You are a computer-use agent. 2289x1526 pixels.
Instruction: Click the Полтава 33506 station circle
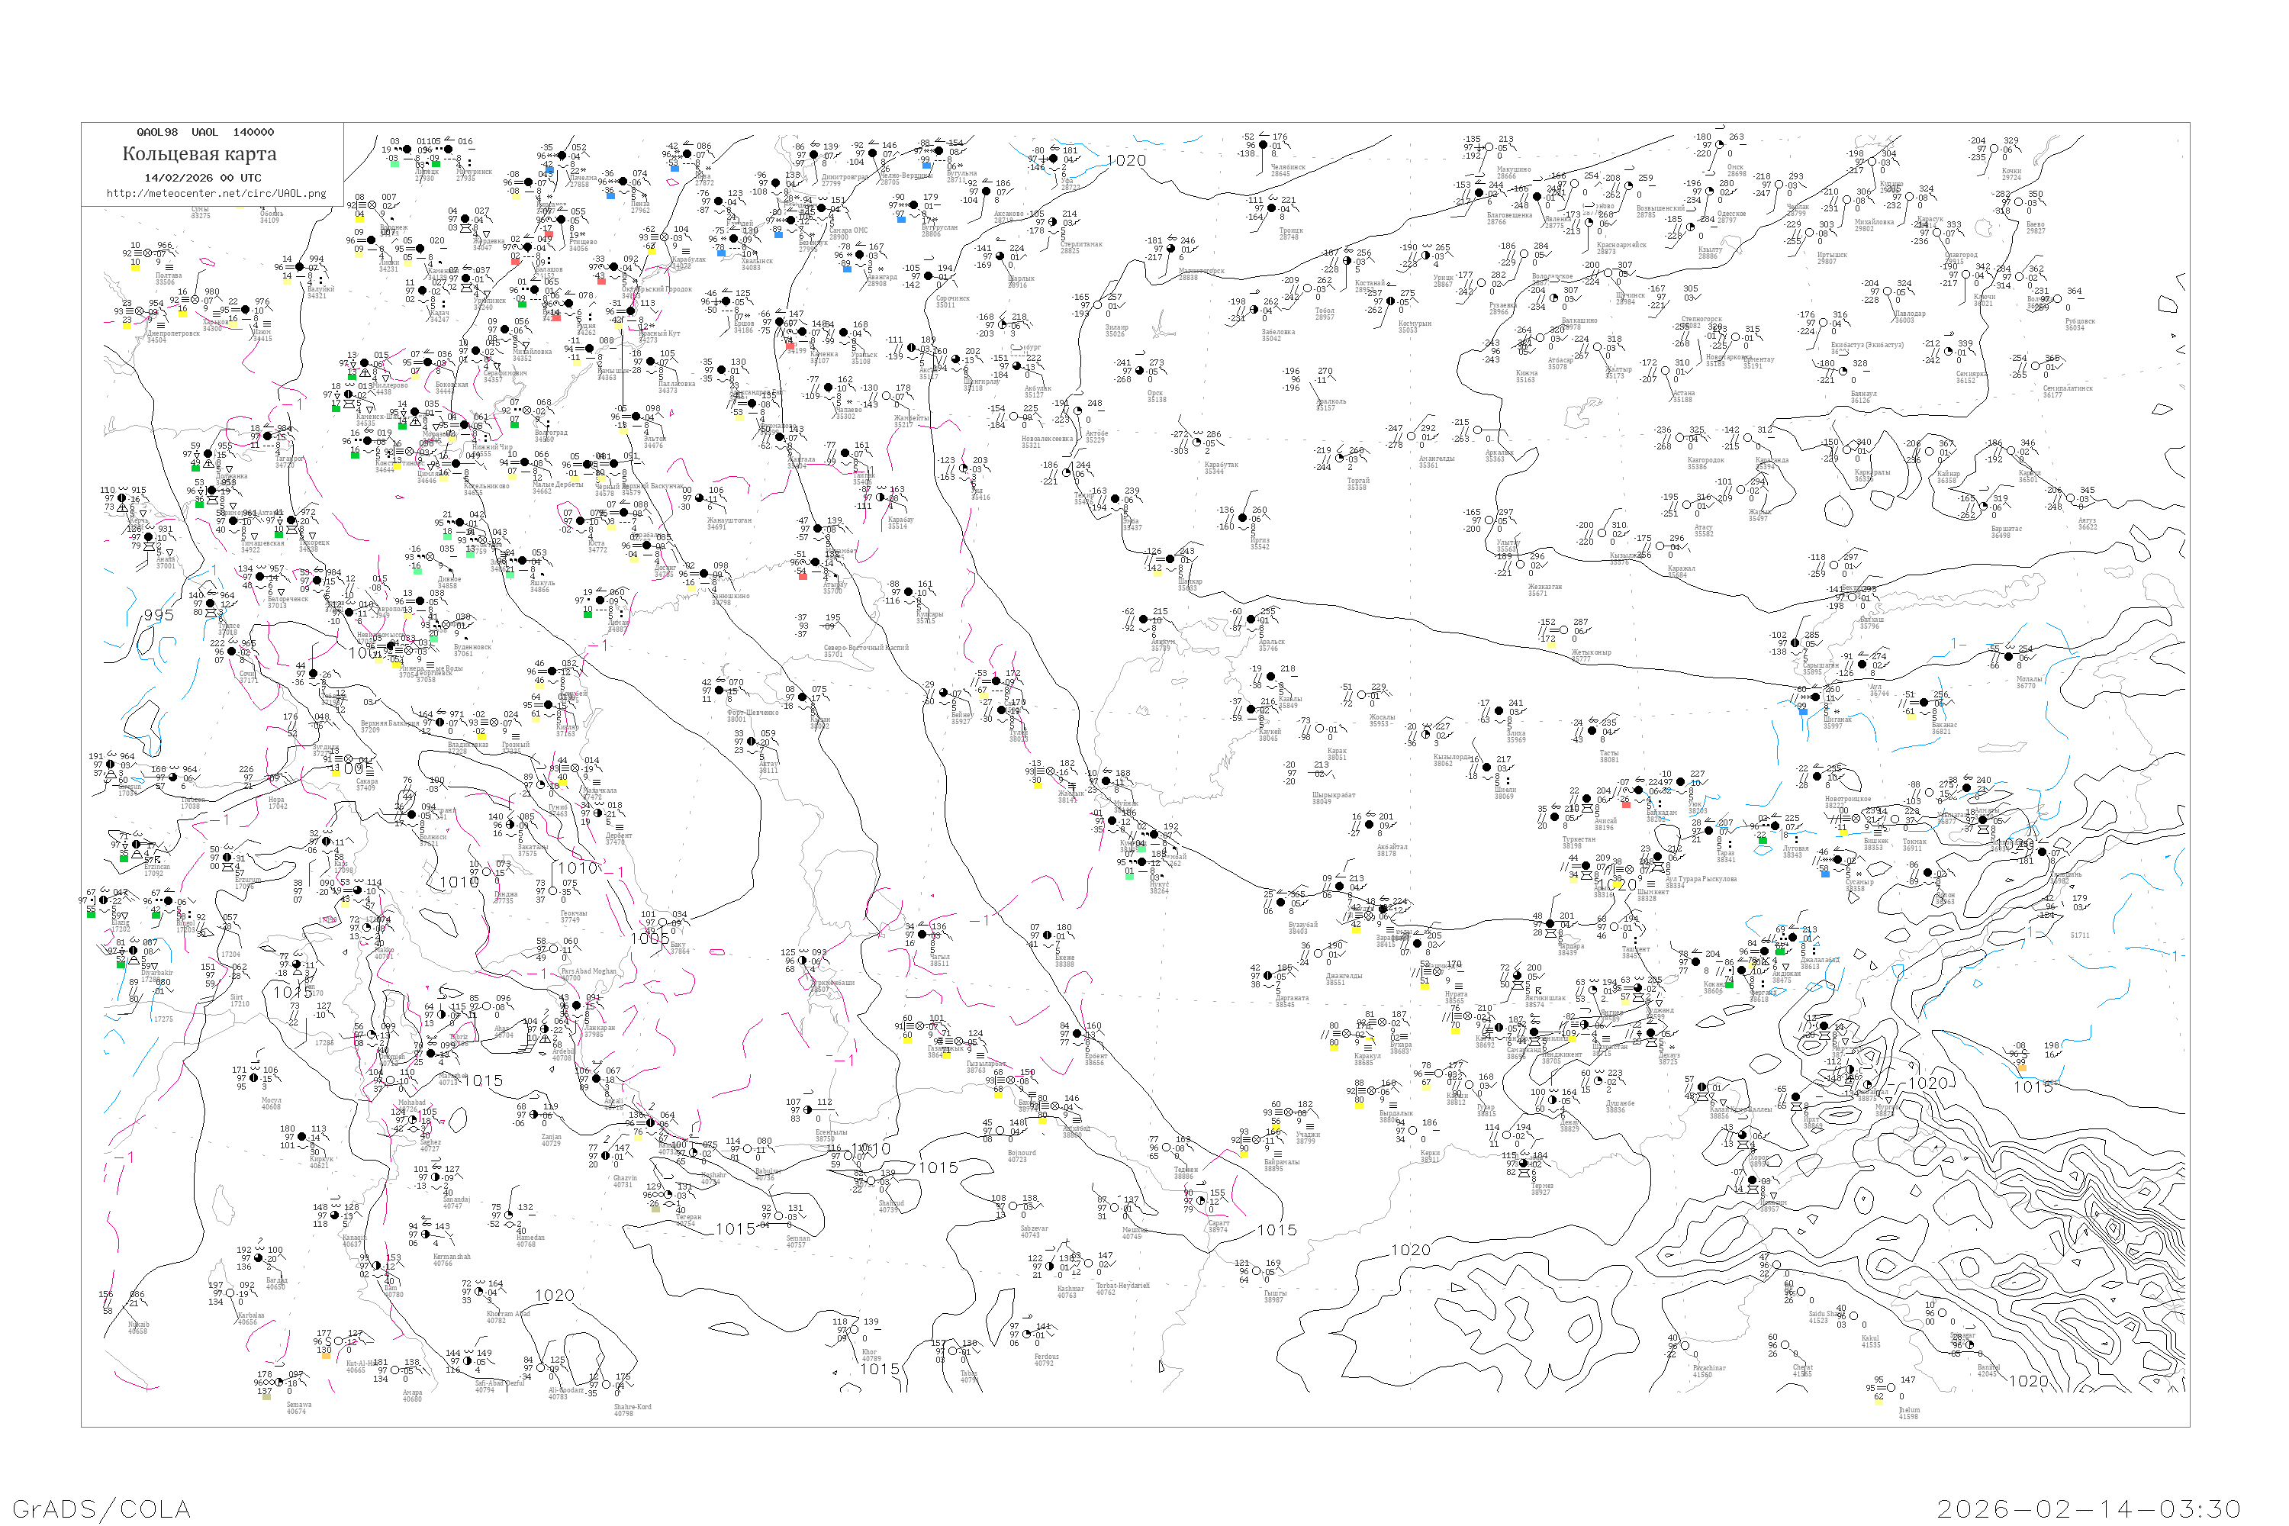click(x=148, y=253)
